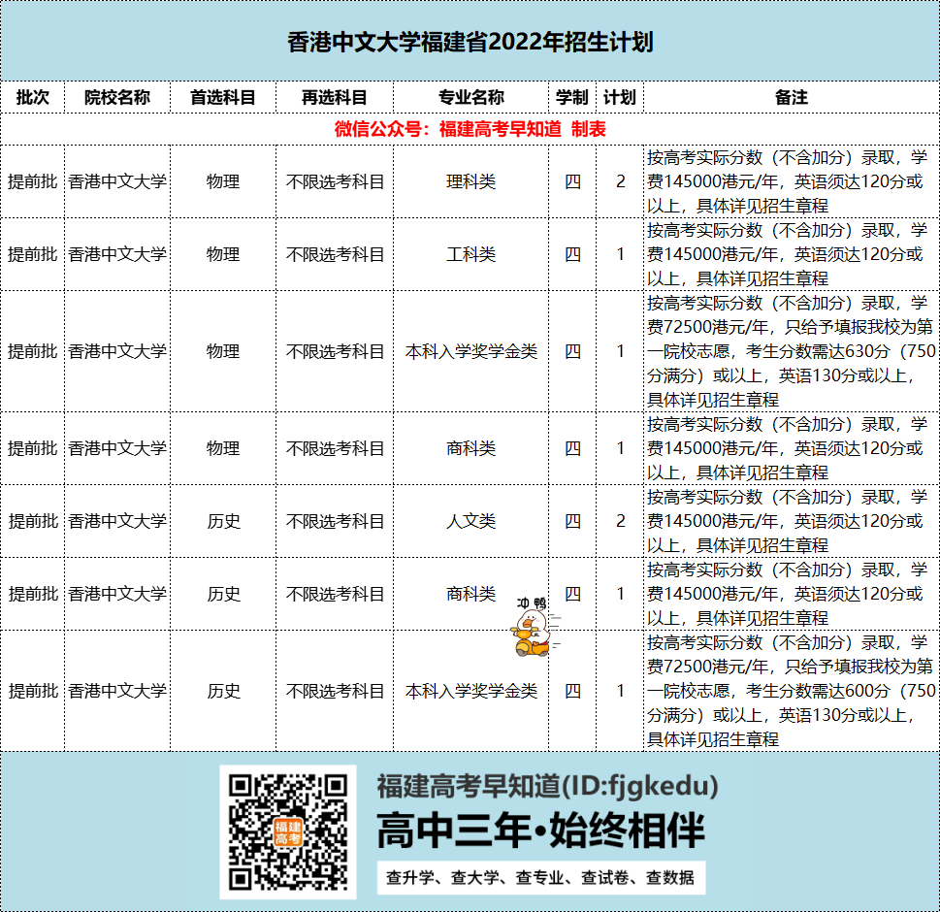Click the 人文类 row remarks cell
Screen dimensions: 940x912
pyautogui.click(x=792, y=521)
